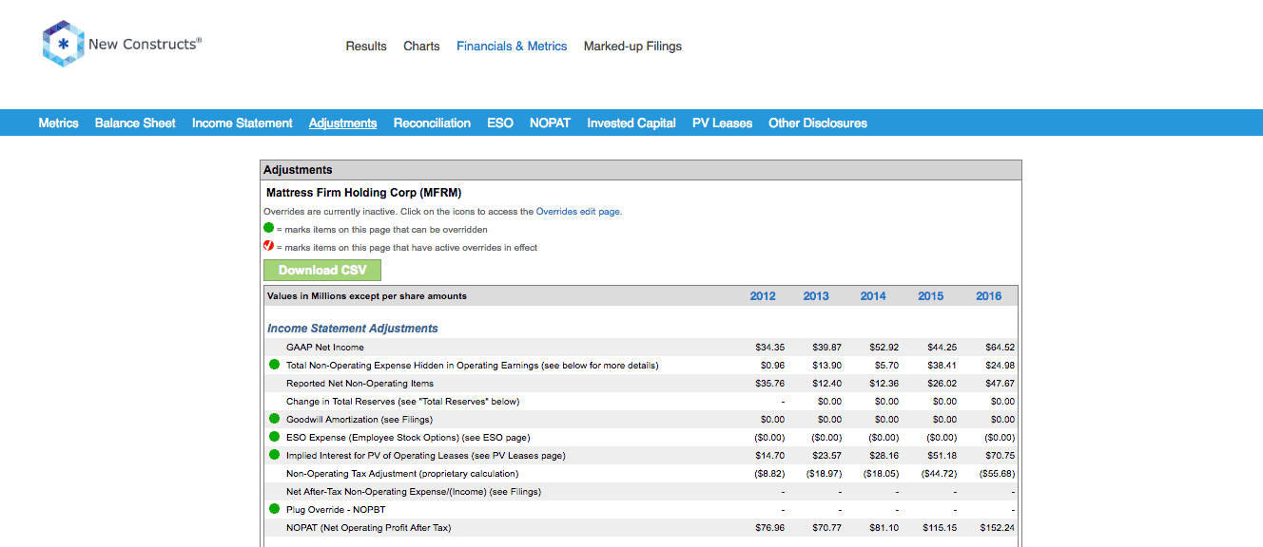
Task: Switch to the Invested Capital tab
Action: coord(631,123)
